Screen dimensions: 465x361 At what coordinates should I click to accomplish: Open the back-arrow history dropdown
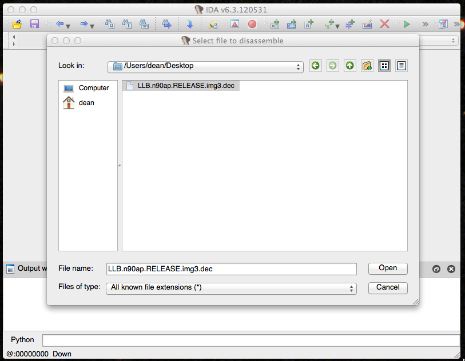68,26
